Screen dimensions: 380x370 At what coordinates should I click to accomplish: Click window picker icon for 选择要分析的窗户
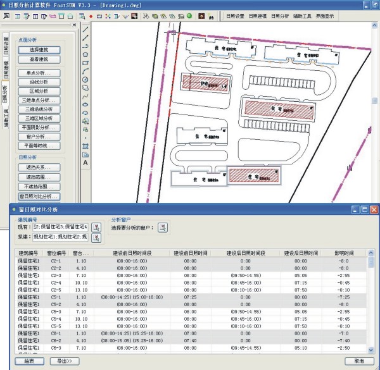[163, 228]
